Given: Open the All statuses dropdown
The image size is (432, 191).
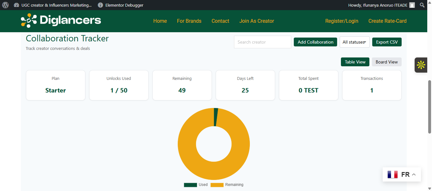Looking at the screenshot, I should [355, 42].
